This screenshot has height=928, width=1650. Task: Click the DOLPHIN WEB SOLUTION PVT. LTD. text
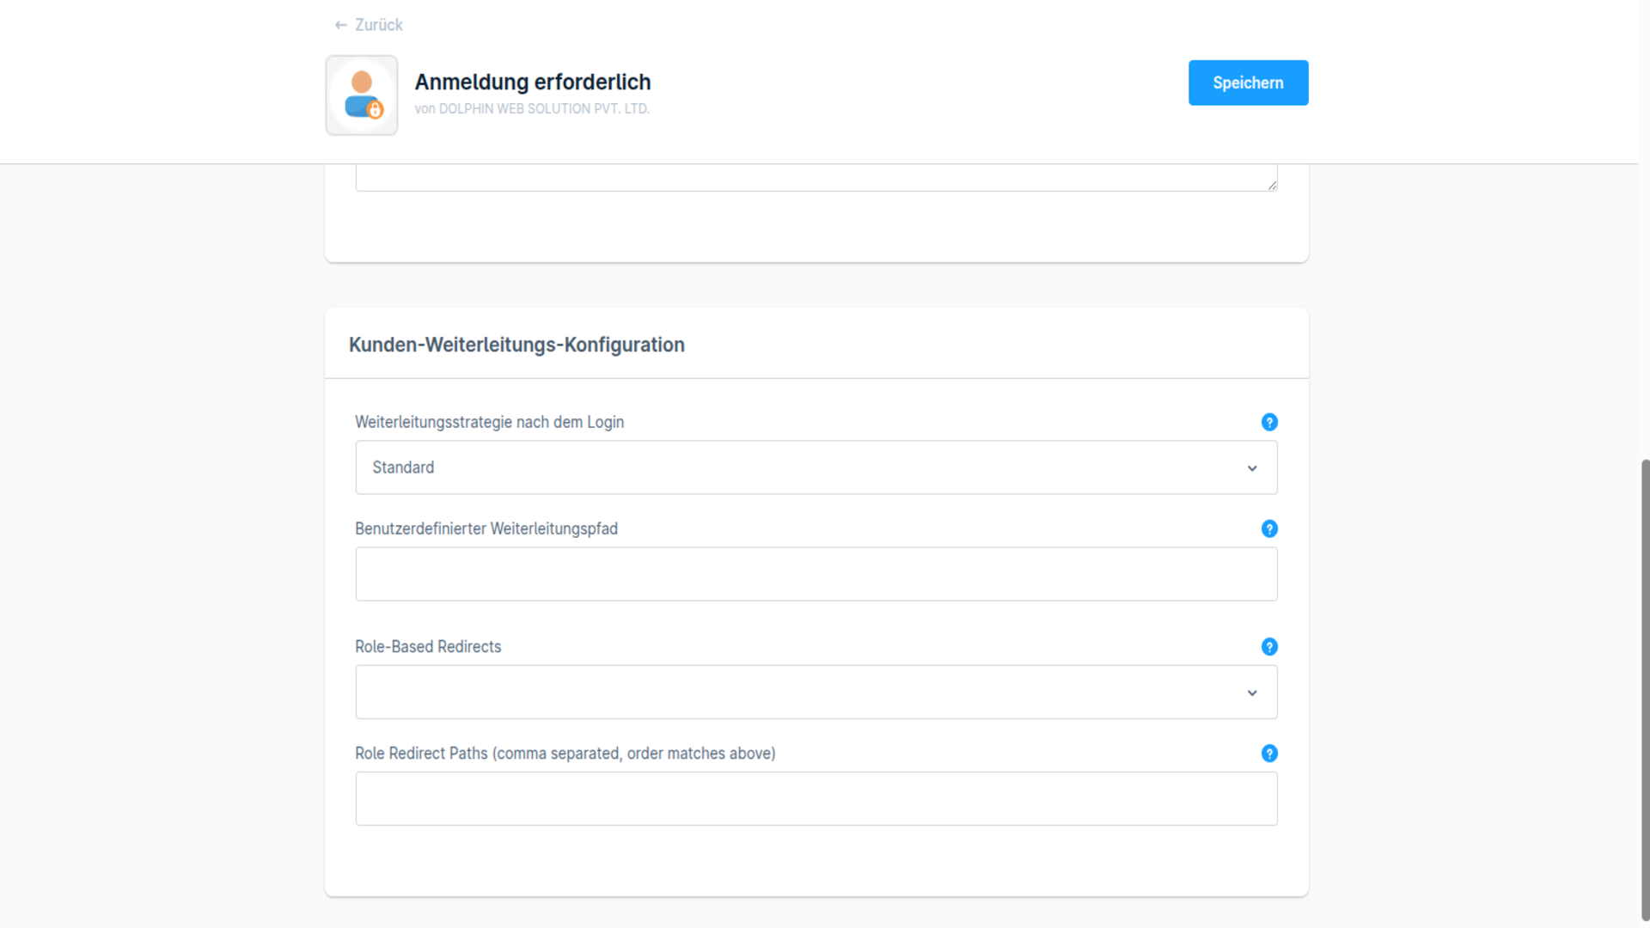544,109
